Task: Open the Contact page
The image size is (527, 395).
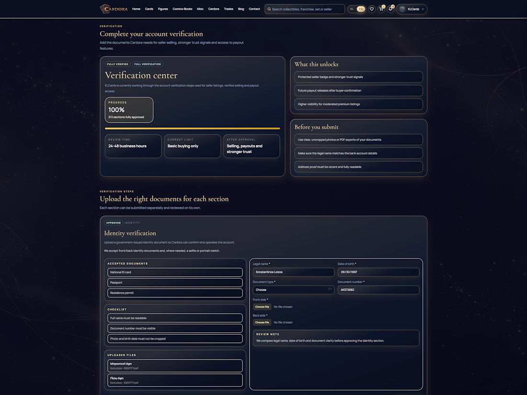Action: pyautogui.click(x=254, y=9)
